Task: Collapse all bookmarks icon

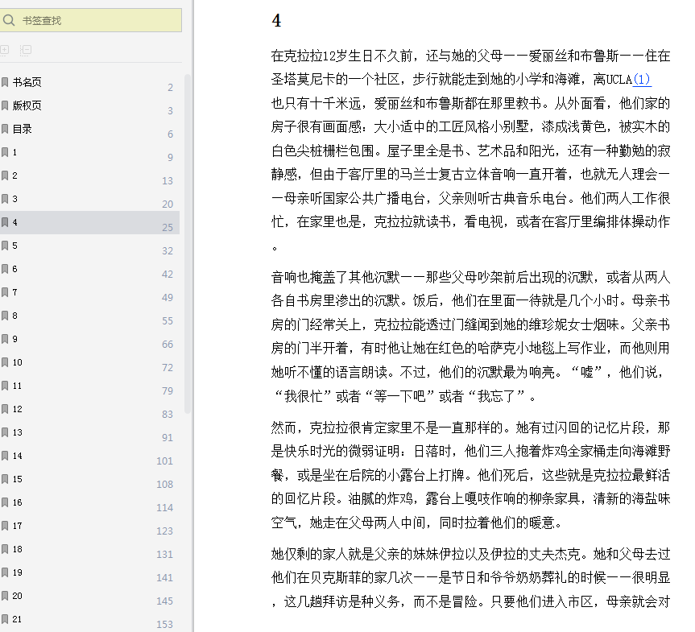Action: point(26,50)
